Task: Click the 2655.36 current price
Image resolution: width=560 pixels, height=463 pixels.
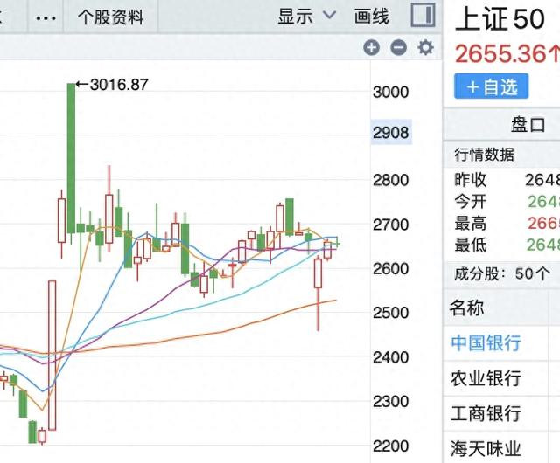Action: point(500,54)
